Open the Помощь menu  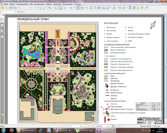[x=78, y=4]
